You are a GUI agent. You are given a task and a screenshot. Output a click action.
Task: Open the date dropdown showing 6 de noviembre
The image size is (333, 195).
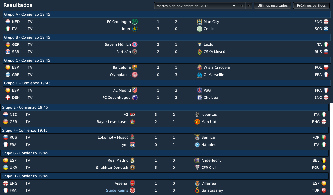tap(196, 6)
